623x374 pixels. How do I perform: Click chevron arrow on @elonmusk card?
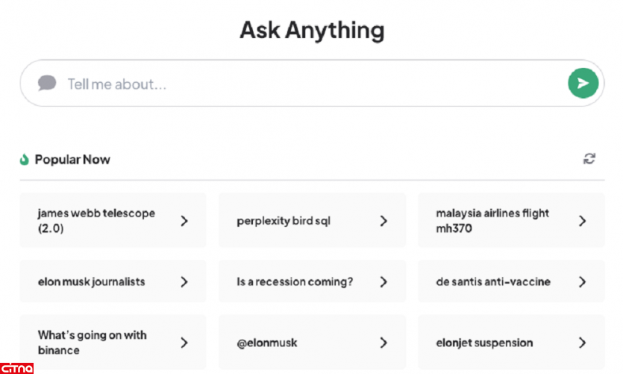click(383, 343)
